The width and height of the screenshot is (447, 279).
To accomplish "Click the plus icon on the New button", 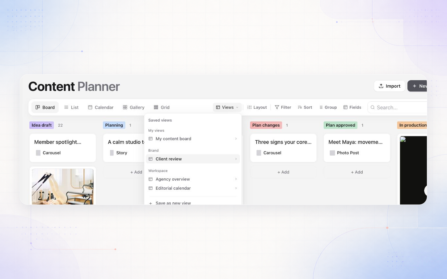I will coord(415,86).
